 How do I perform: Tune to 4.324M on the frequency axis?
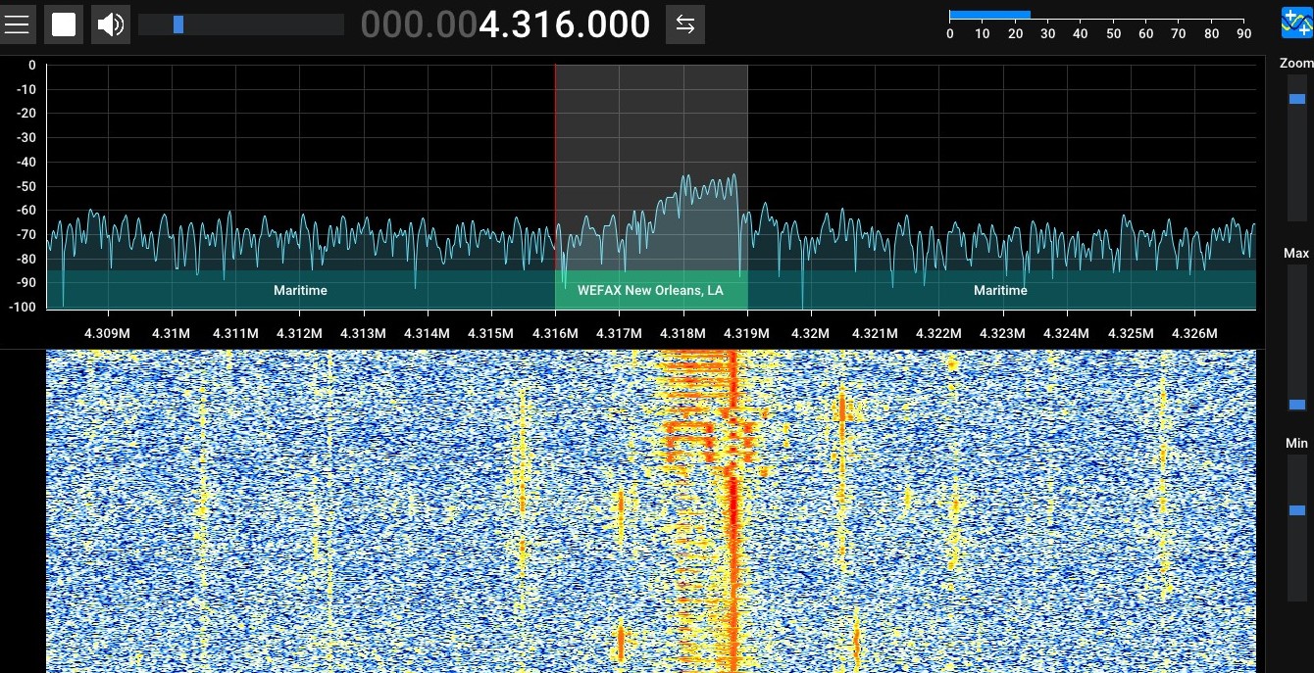pyautogui.click(x=1066, y=333)
